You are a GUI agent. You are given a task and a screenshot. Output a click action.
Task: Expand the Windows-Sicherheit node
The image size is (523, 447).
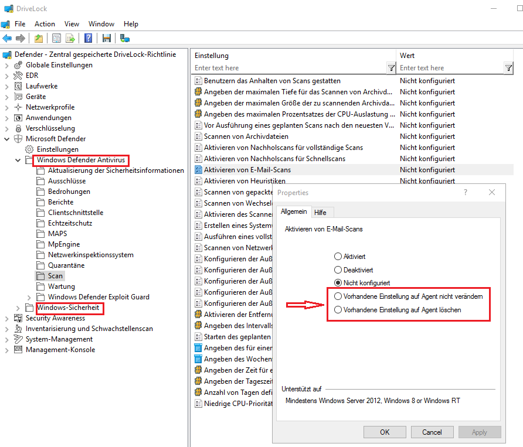(18, 308)
